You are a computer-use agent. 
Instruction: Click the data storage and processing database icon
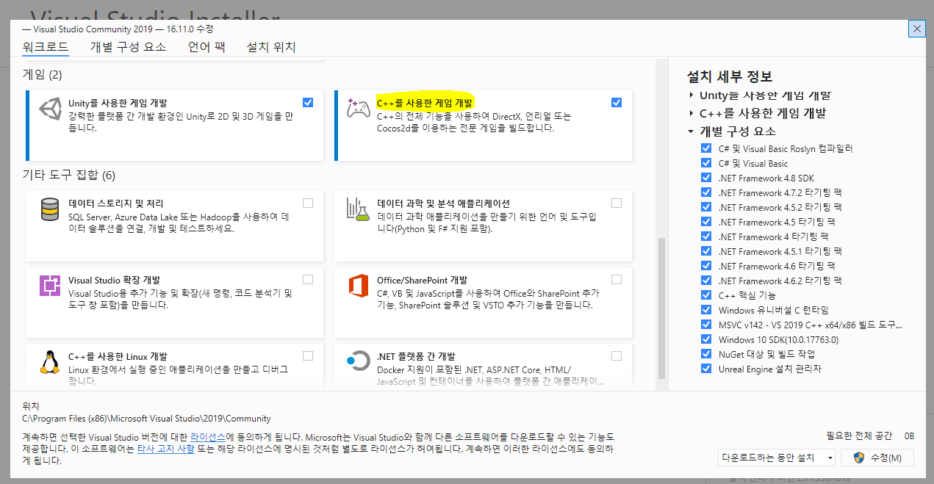[50, 209]
